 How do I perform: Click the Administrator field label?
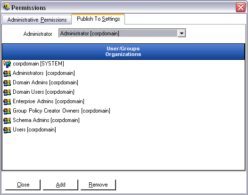click(x=38, y=34)
